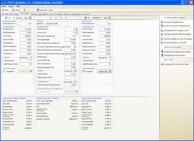Click Anfangs-Schacht 'bearbeiten' button
Image resolution: width=194 pixels, height=141 pixels.
25,71
